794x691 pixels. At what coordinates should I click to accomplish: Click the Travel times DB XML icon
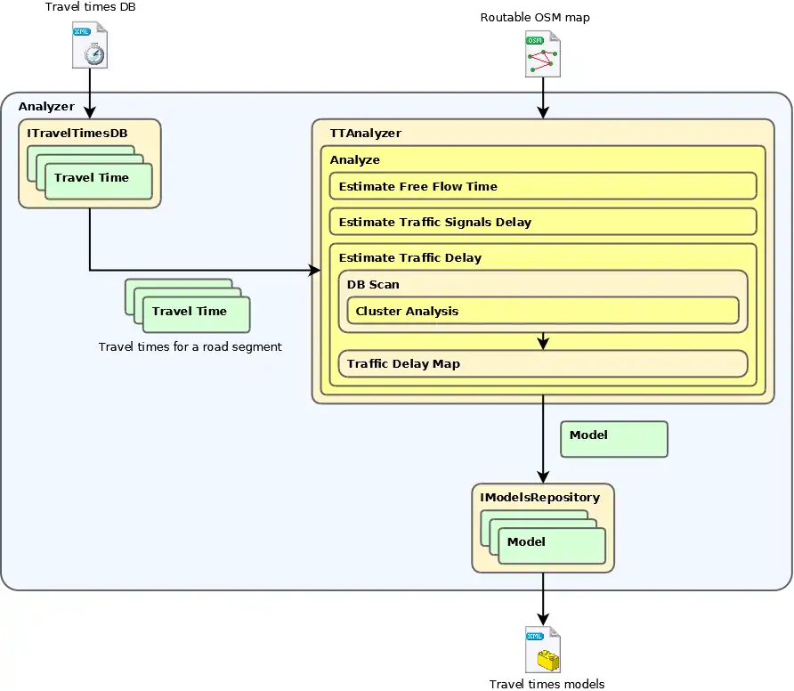click(89, 45)
